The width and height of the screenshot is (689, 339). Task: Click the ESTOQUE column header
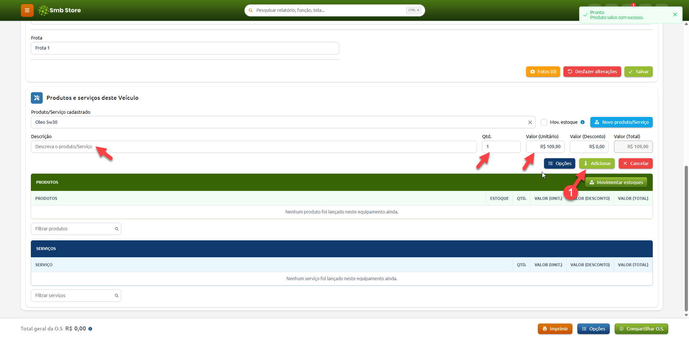click(x=499, y=198)
